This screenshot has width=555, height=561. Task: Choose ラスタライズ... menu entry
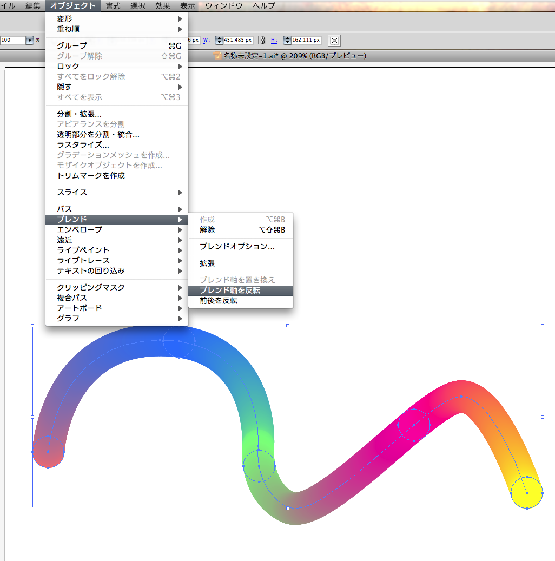point(117,145)
